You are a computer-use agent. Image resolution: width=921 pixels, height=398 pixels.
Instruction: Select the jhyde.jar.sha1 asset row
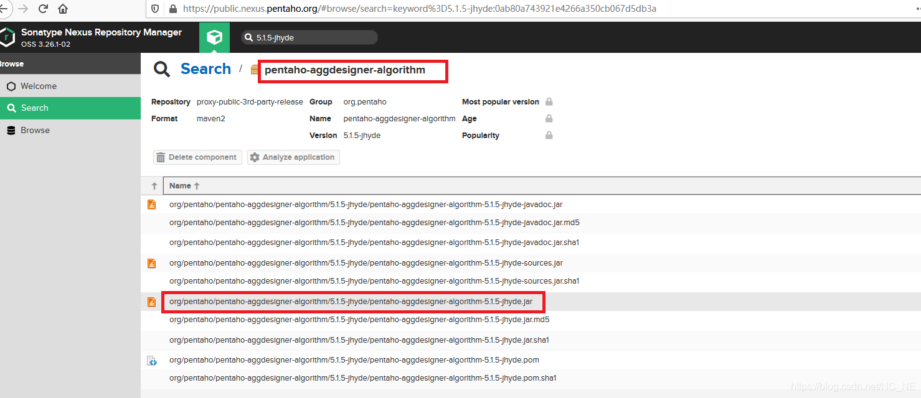531,340
